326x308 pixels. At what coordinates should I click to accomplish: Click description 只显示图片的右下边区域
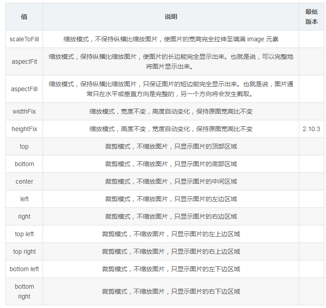coord(171,291)
